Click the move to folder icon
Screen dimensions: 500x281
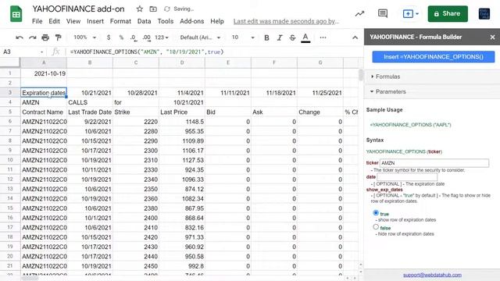pyautogui.click(x=153, y=9)
